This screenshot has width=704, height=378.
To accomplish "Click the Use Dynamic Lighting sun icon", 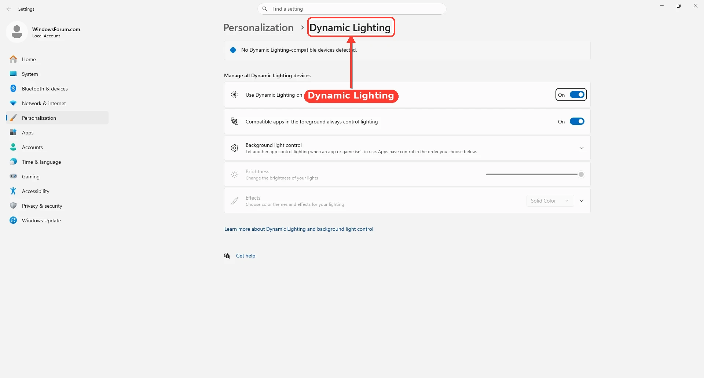I will coord(235,94).
